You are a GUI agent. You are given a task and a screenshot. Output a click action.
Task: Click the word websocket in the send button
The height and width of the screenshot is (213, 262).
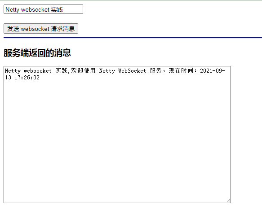pyautogui.click(x=35, y=29)
